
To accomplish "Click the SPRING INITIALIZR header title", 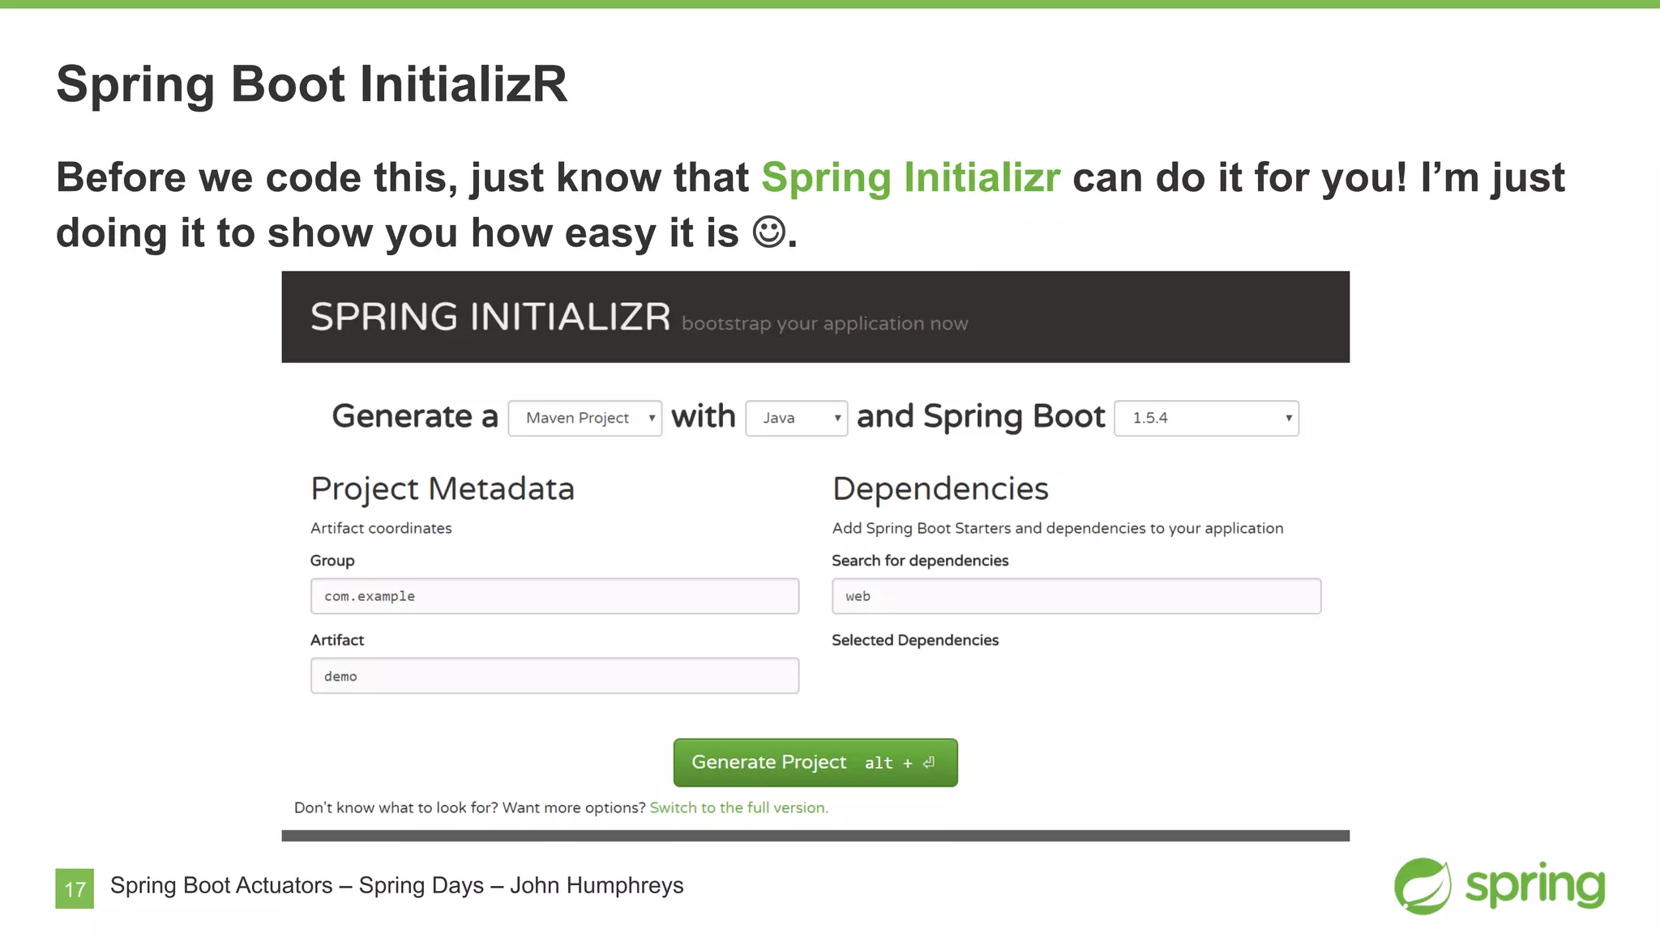I will coord(490,317).
